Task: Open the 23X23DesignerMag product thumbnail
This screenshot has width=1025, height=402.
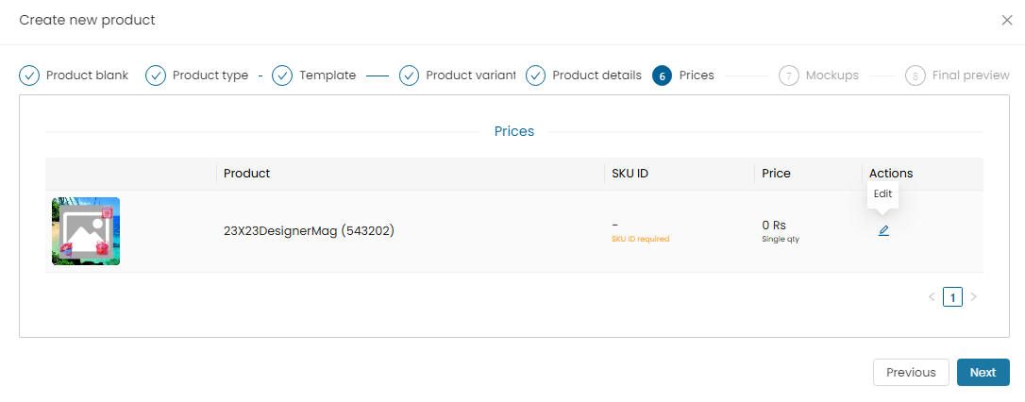Action: pos(86,231)
